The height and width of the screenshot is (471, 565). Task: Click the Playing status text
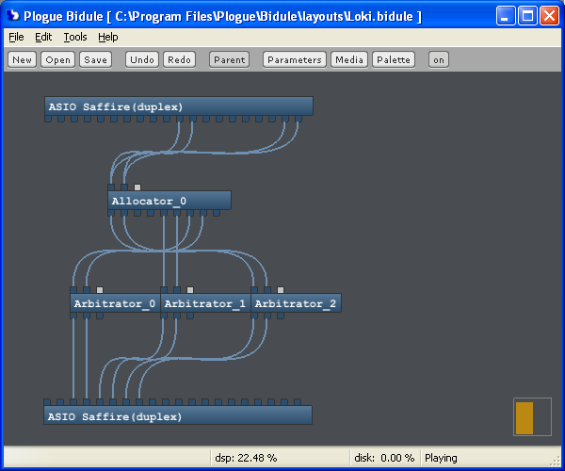coord(441,458)
